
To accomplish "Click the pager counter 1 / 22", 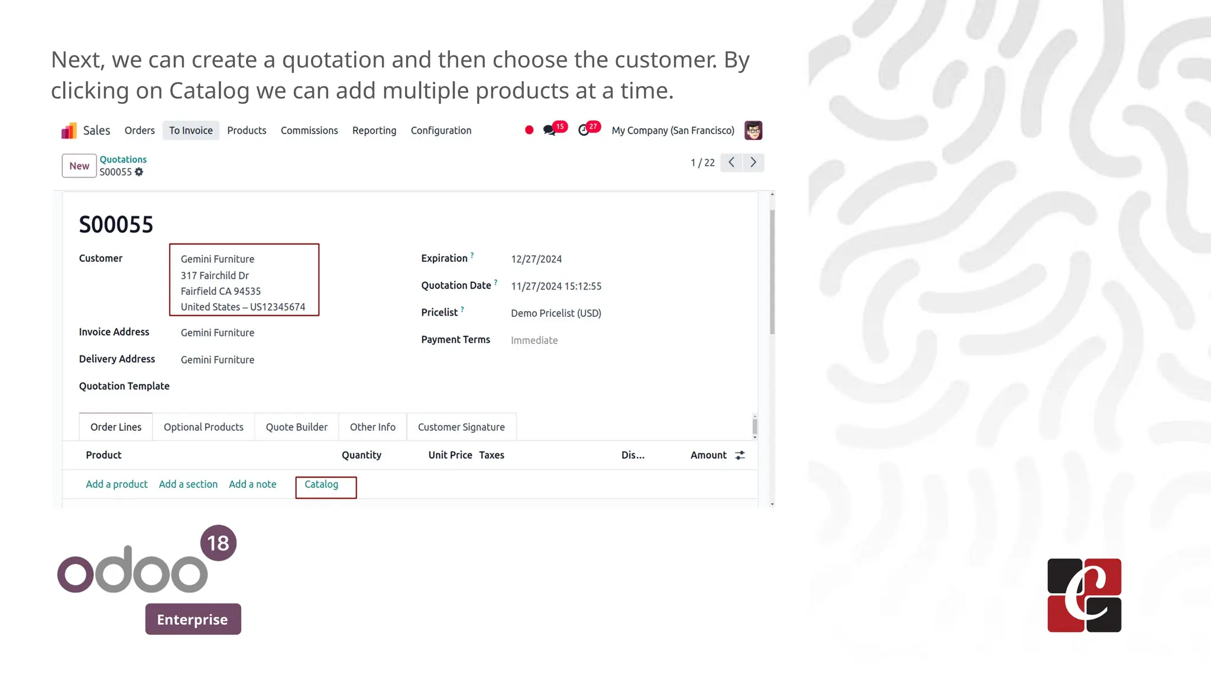I will (702, 163).
